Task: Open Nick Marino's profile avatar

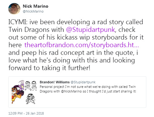Action: point(14,9)
